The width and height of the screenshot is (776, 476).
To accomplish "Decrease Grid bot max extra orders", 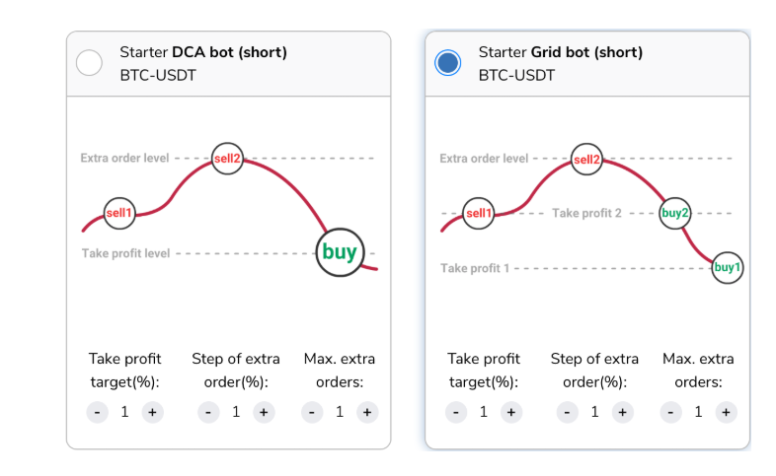I will [x=671, y=412].
